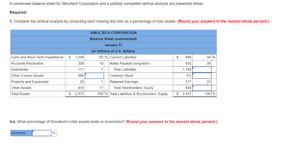Screen dimensions: 282x147
Task: Click the 23 retained earnings percentage
Action: (209, 82)
